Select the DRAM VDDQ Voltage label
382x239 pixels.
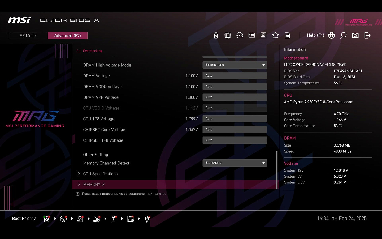(102, 87)
